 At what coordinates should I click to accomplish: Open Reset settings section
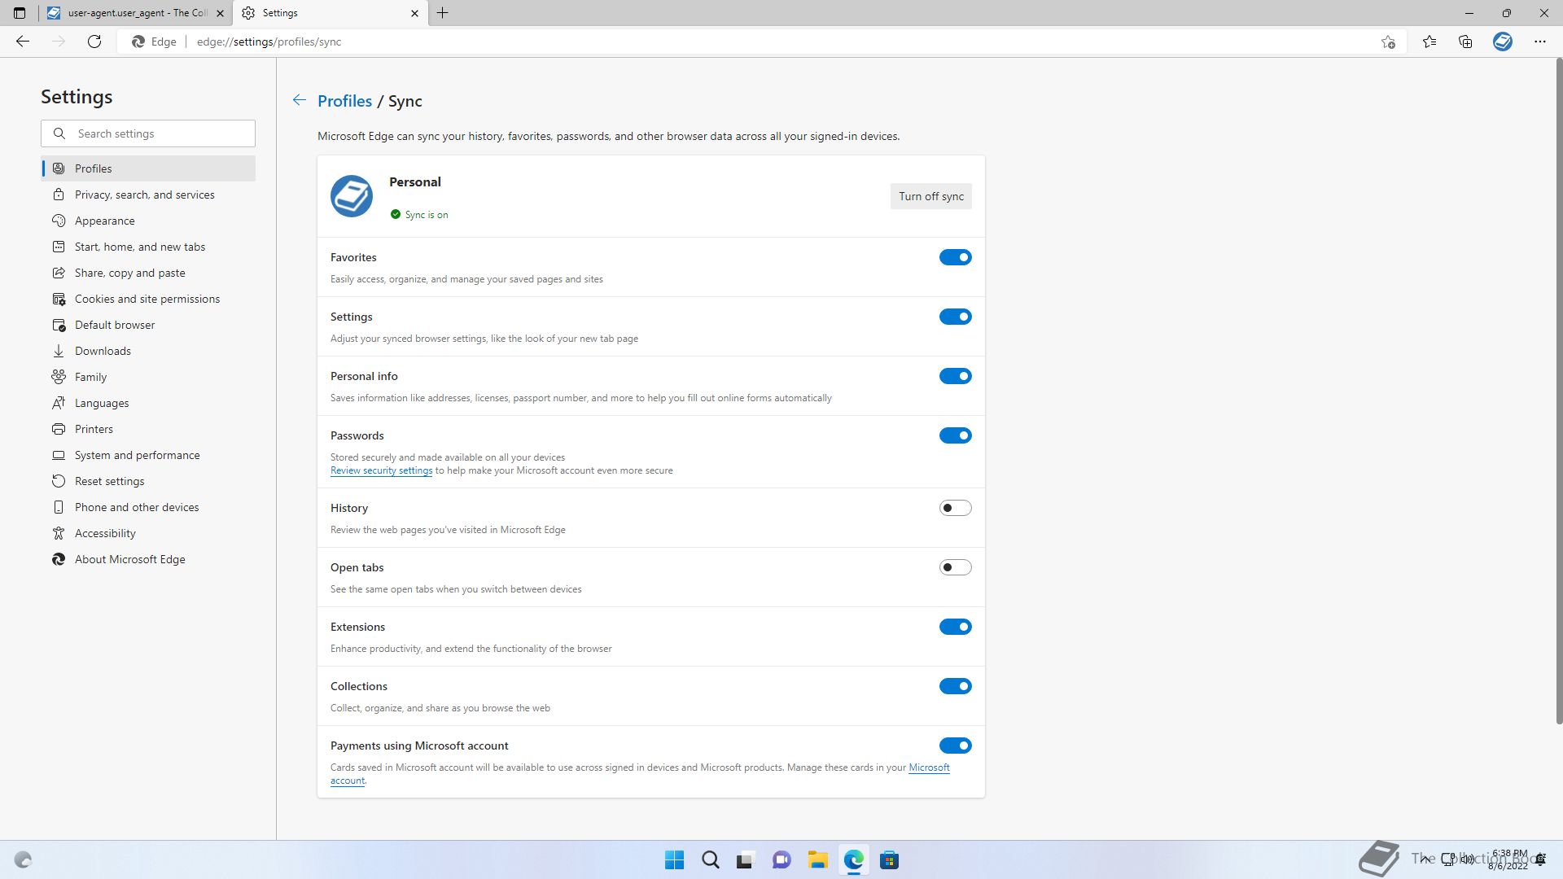coord(148,481)
